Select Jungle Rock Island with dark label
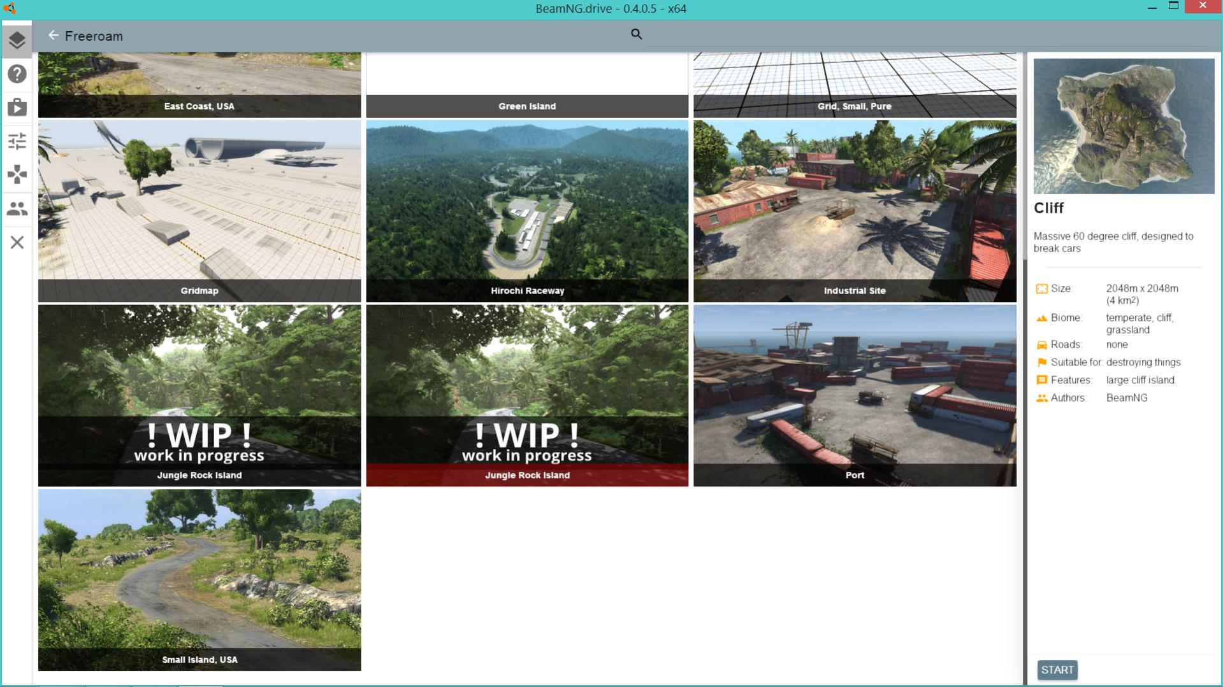Image resolution: width=1223 pixels, height=687 pixels. pyautogui.click(x=199, y=395)
